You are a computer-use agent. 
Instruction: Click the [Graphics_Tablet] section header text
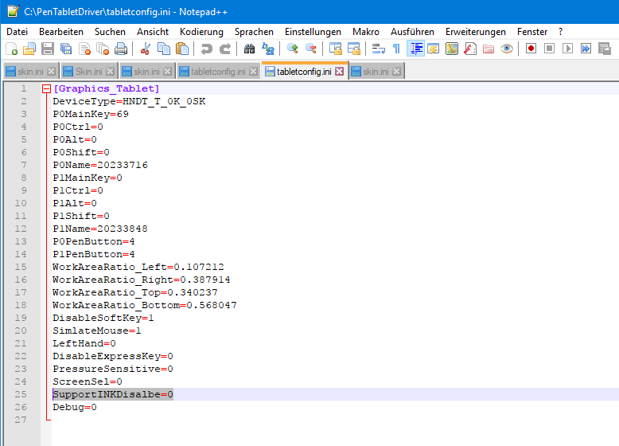[x=106, y=88]
